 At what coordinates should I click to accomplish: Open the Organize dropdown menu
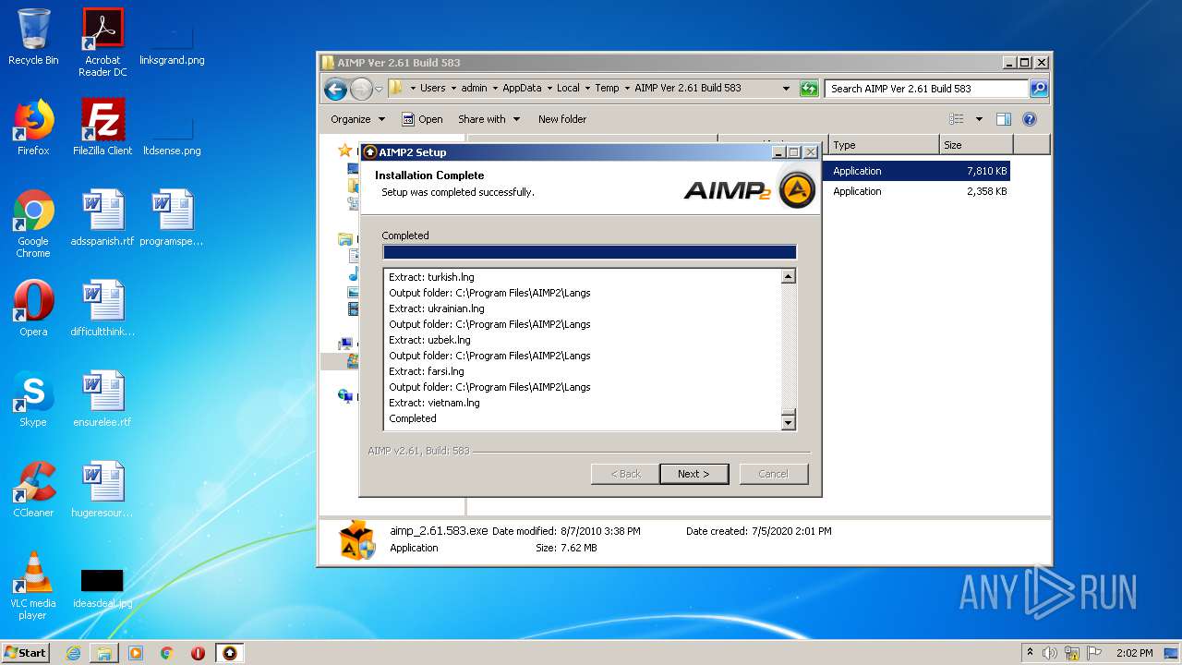tap(356, 119)
